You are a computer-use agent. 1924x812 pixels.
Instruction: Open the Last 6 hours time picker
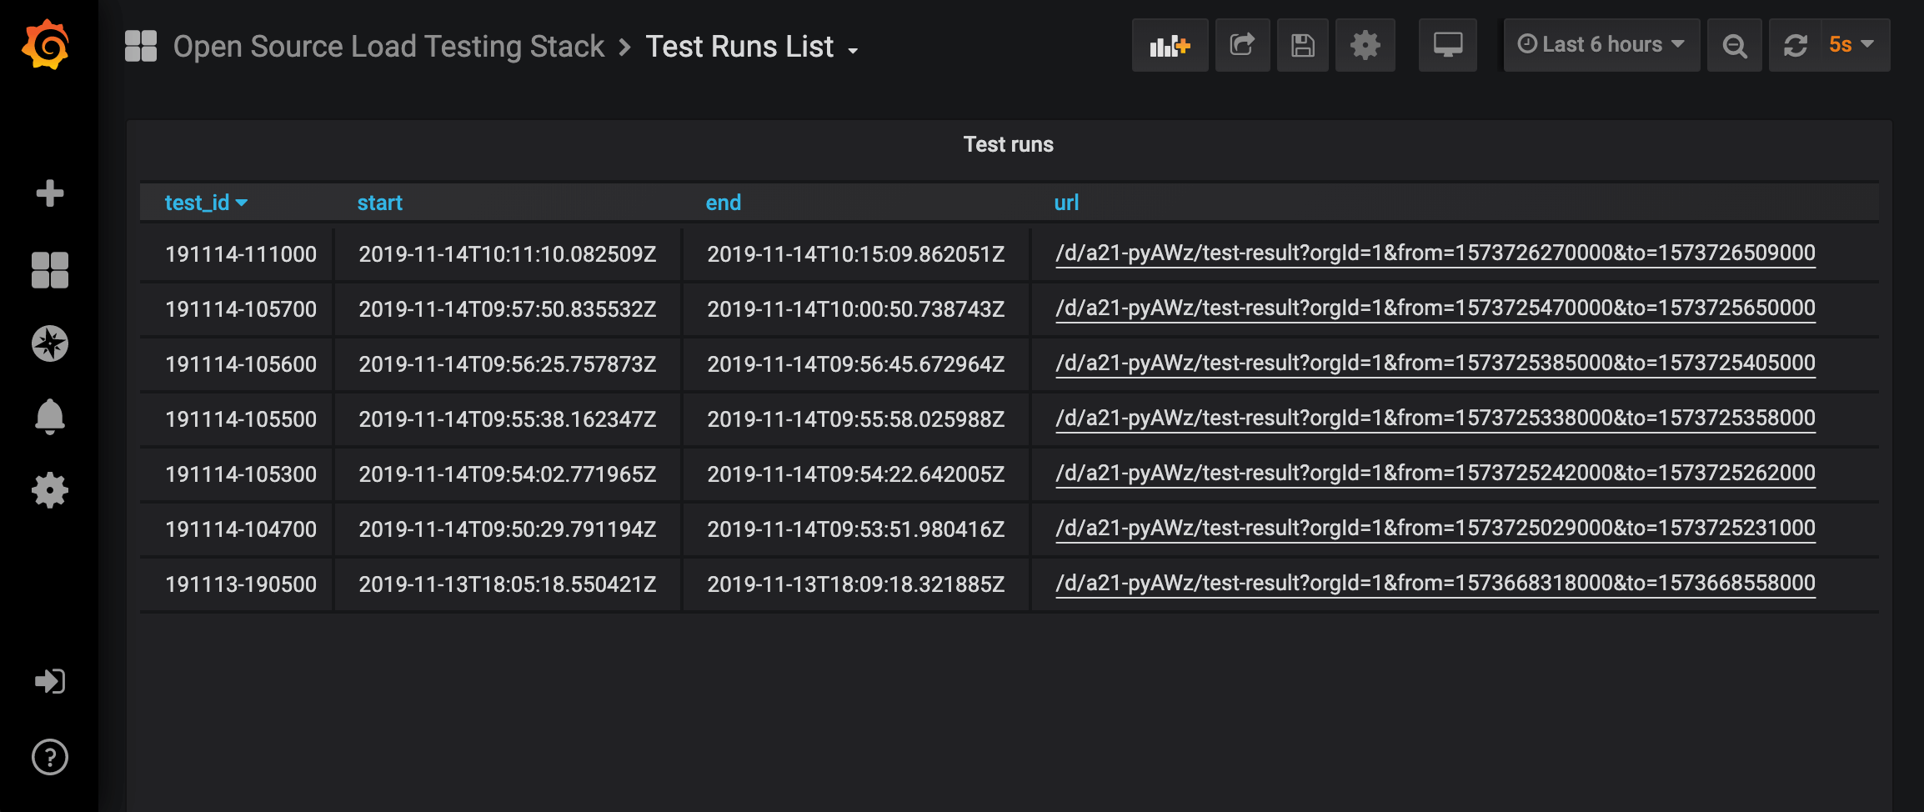coord(1600,45)
